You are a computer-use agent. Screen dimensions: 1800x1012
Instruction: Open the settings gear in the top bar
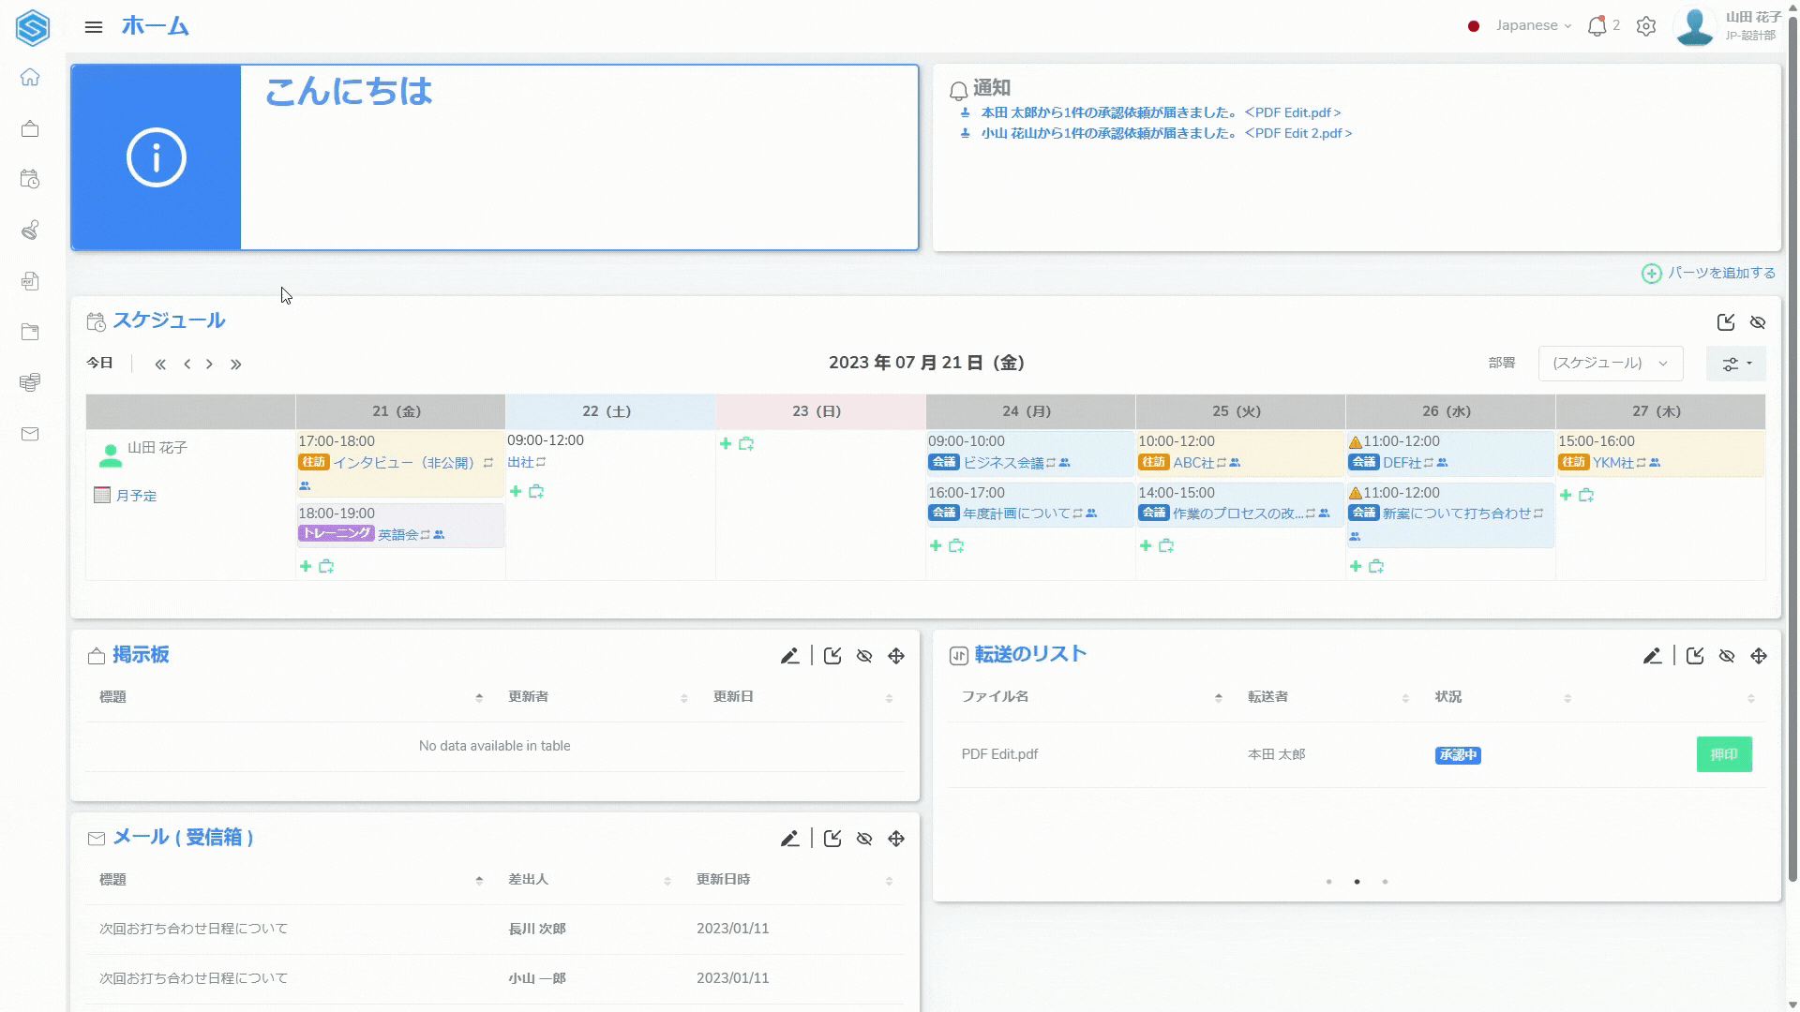(x=1646, y=26)
